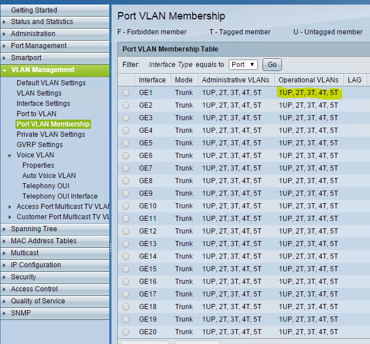Expand MAC Address Tables arrow
The width and height of the screenshot is (370, 344).
(x=4, y=241)
